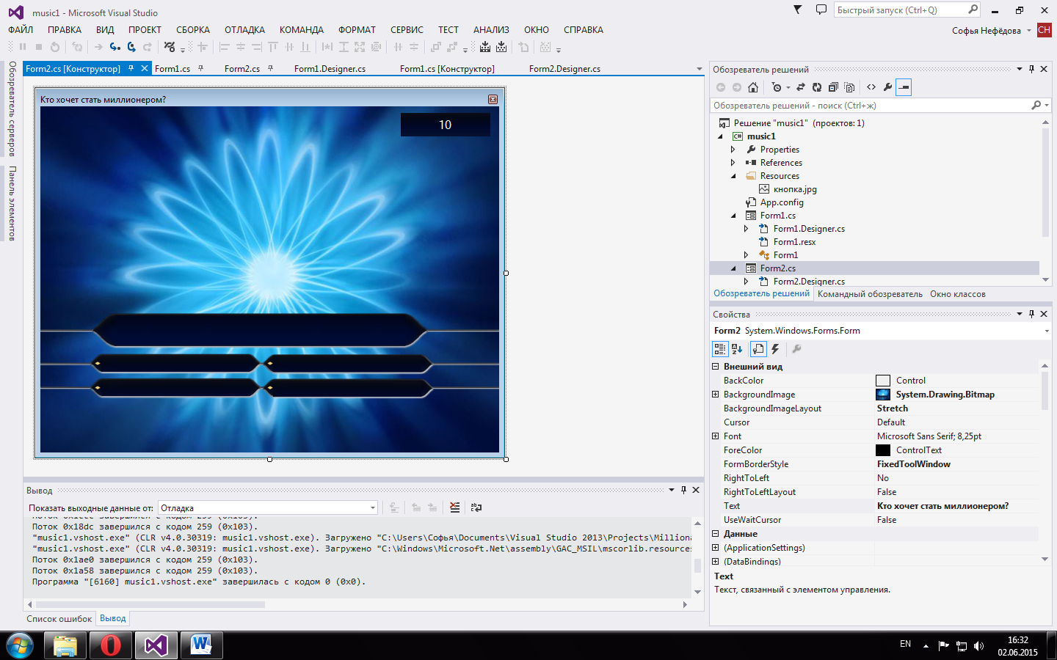Image resolution: width=1057 pixels, height=660 pixels.
Task: Click Step Over debug toolbar icon
Action: tap(131, 47)
